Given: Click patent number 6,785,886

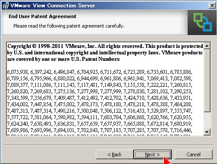Looking at the screenshot, I should 181,72.
